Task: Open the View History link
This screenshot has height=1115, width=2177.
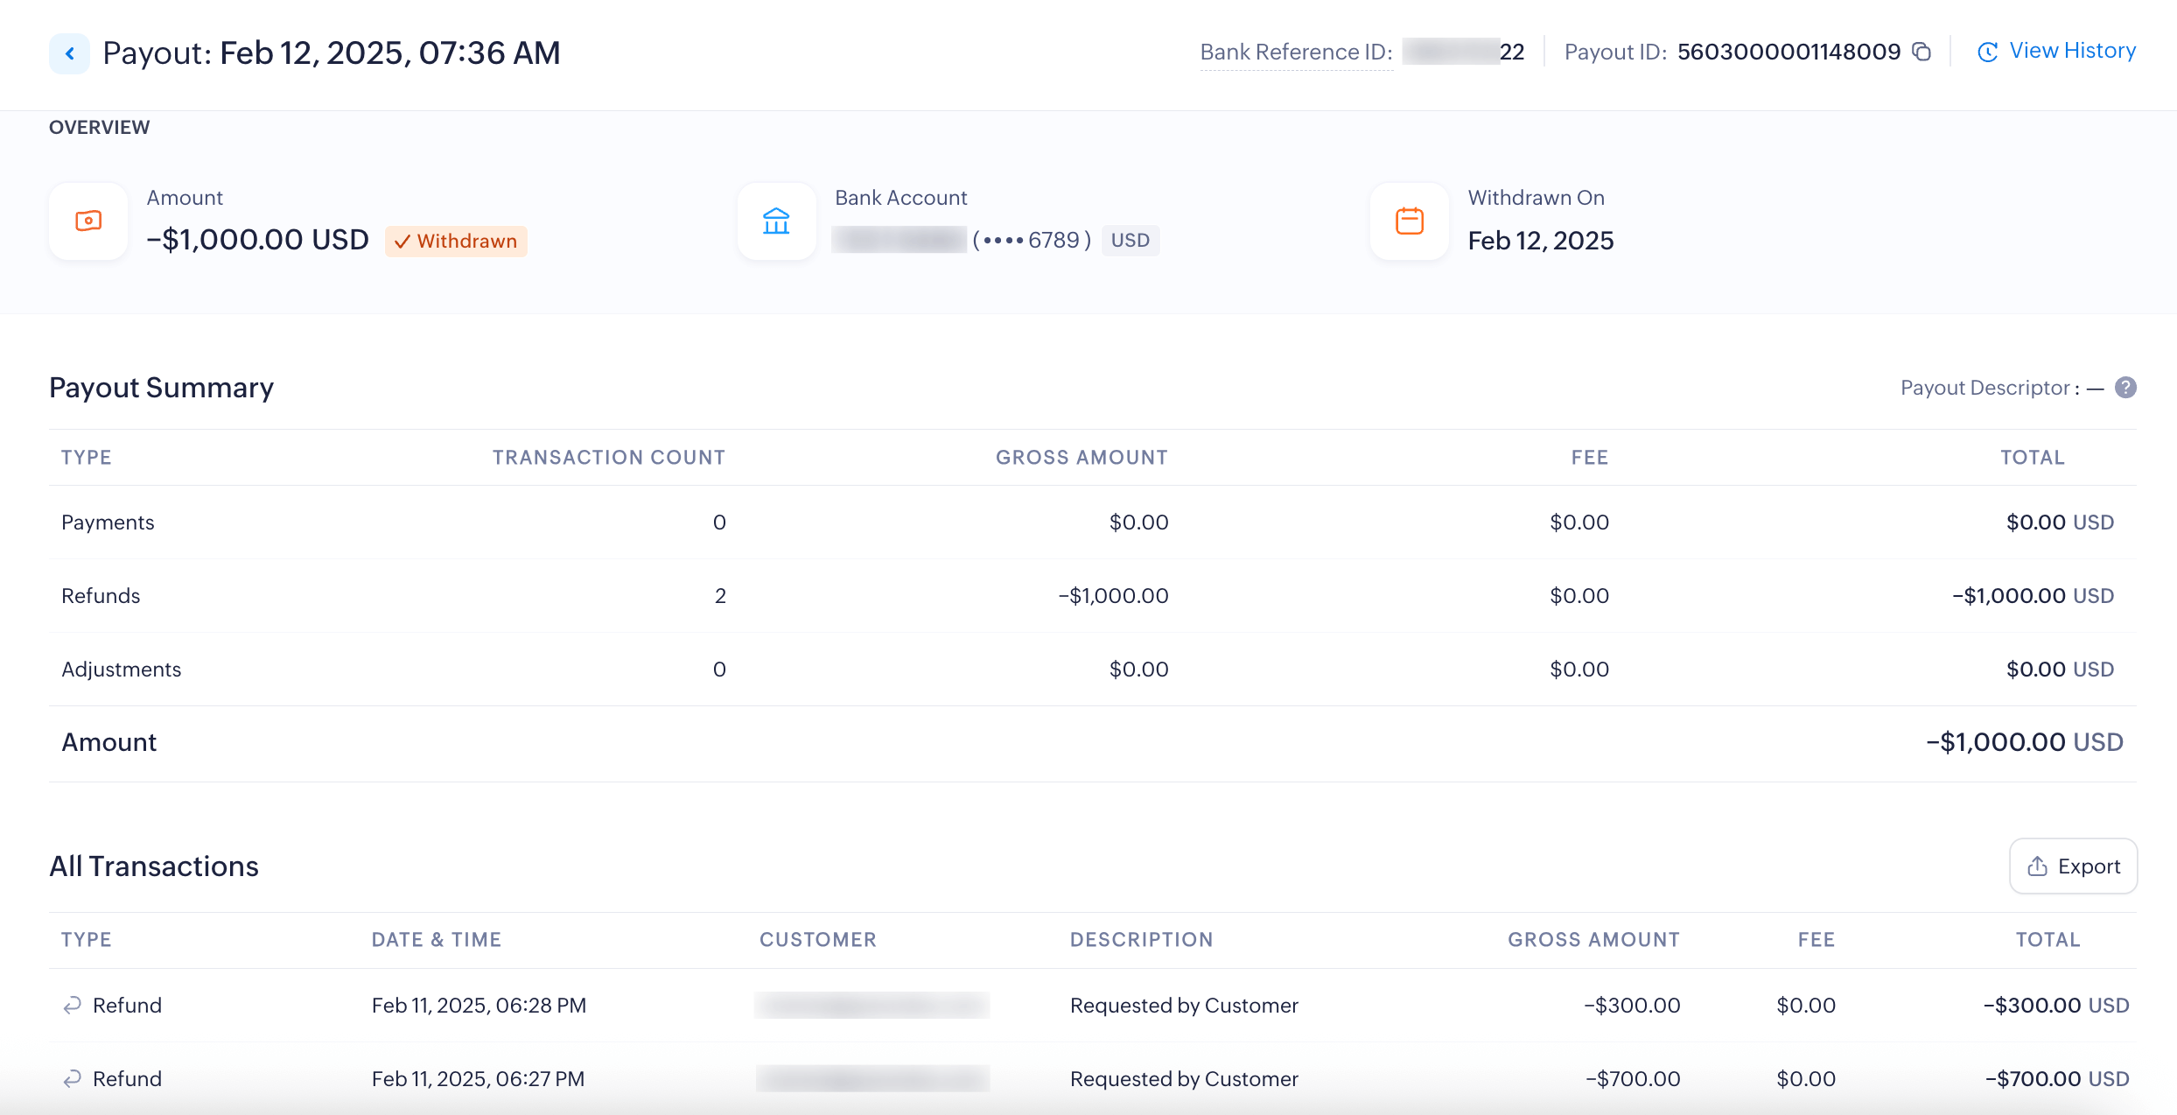Action: (x=2072, y=51)
